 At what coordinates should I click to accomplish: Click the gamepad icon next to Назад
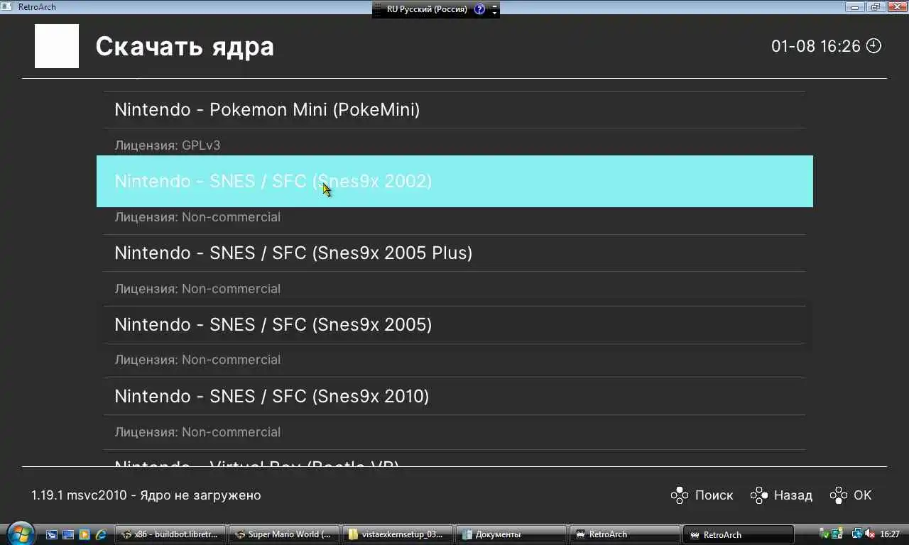759,495
